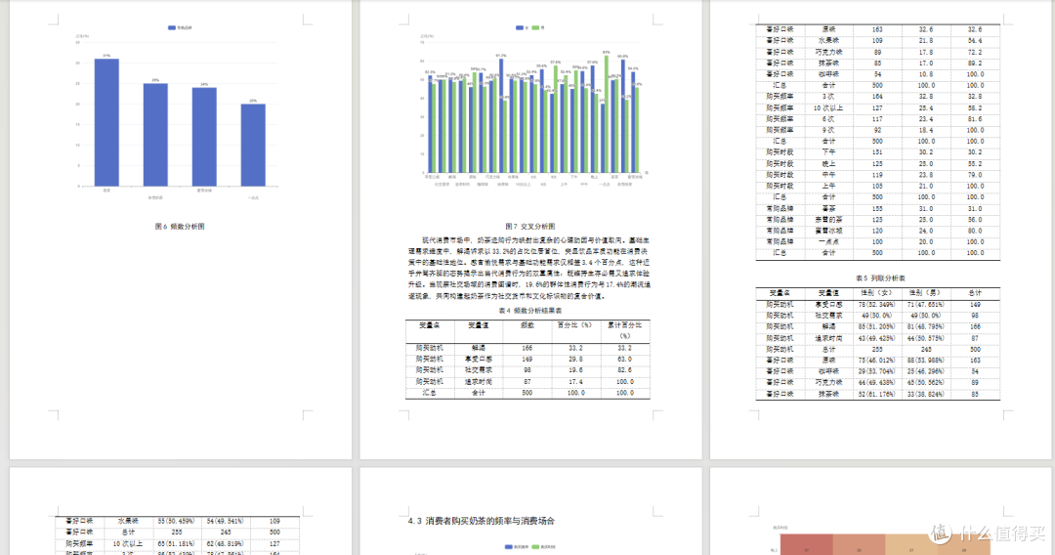This screenshot has width=1055, height=555.
Task: Click the "79.0" cumulative cell of the 中午 row
Action: [x=975, y=175]
